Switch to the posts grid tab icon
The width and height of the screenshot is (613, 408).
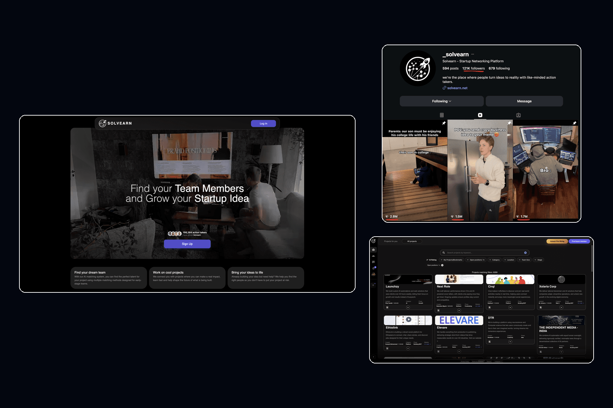[x=442, y=115]
